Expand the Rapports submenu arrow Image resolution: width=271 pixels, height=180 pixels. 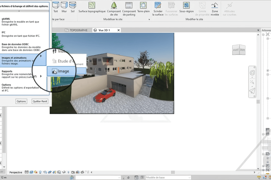(41, 76)
